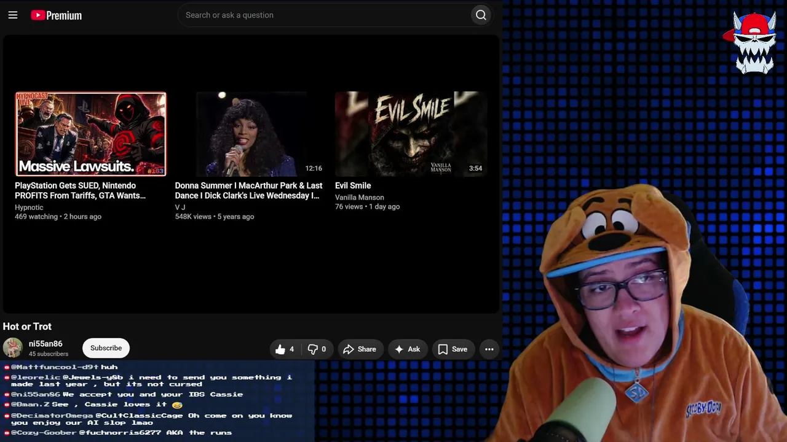
Task: Like the video with thumbs up
Action: [285, 349]
